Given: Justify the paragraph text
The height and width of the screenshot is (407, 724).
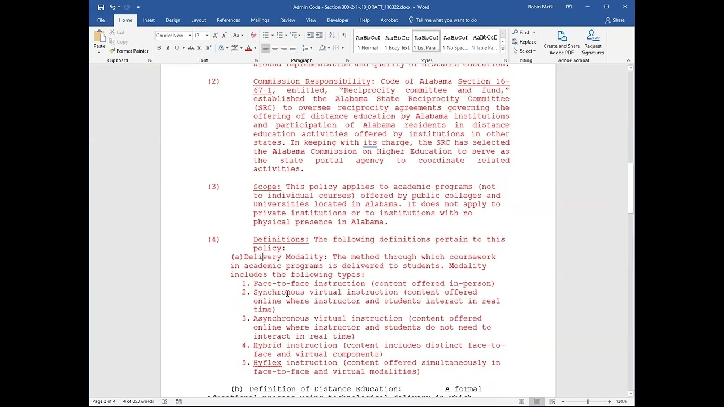Looking at the screenshot, I should [x=292, y=48].
